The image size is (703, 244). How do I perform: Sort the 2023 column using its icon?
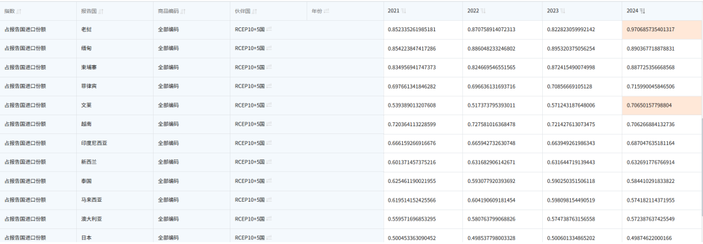pyautogui.click(x=562, y=11)
